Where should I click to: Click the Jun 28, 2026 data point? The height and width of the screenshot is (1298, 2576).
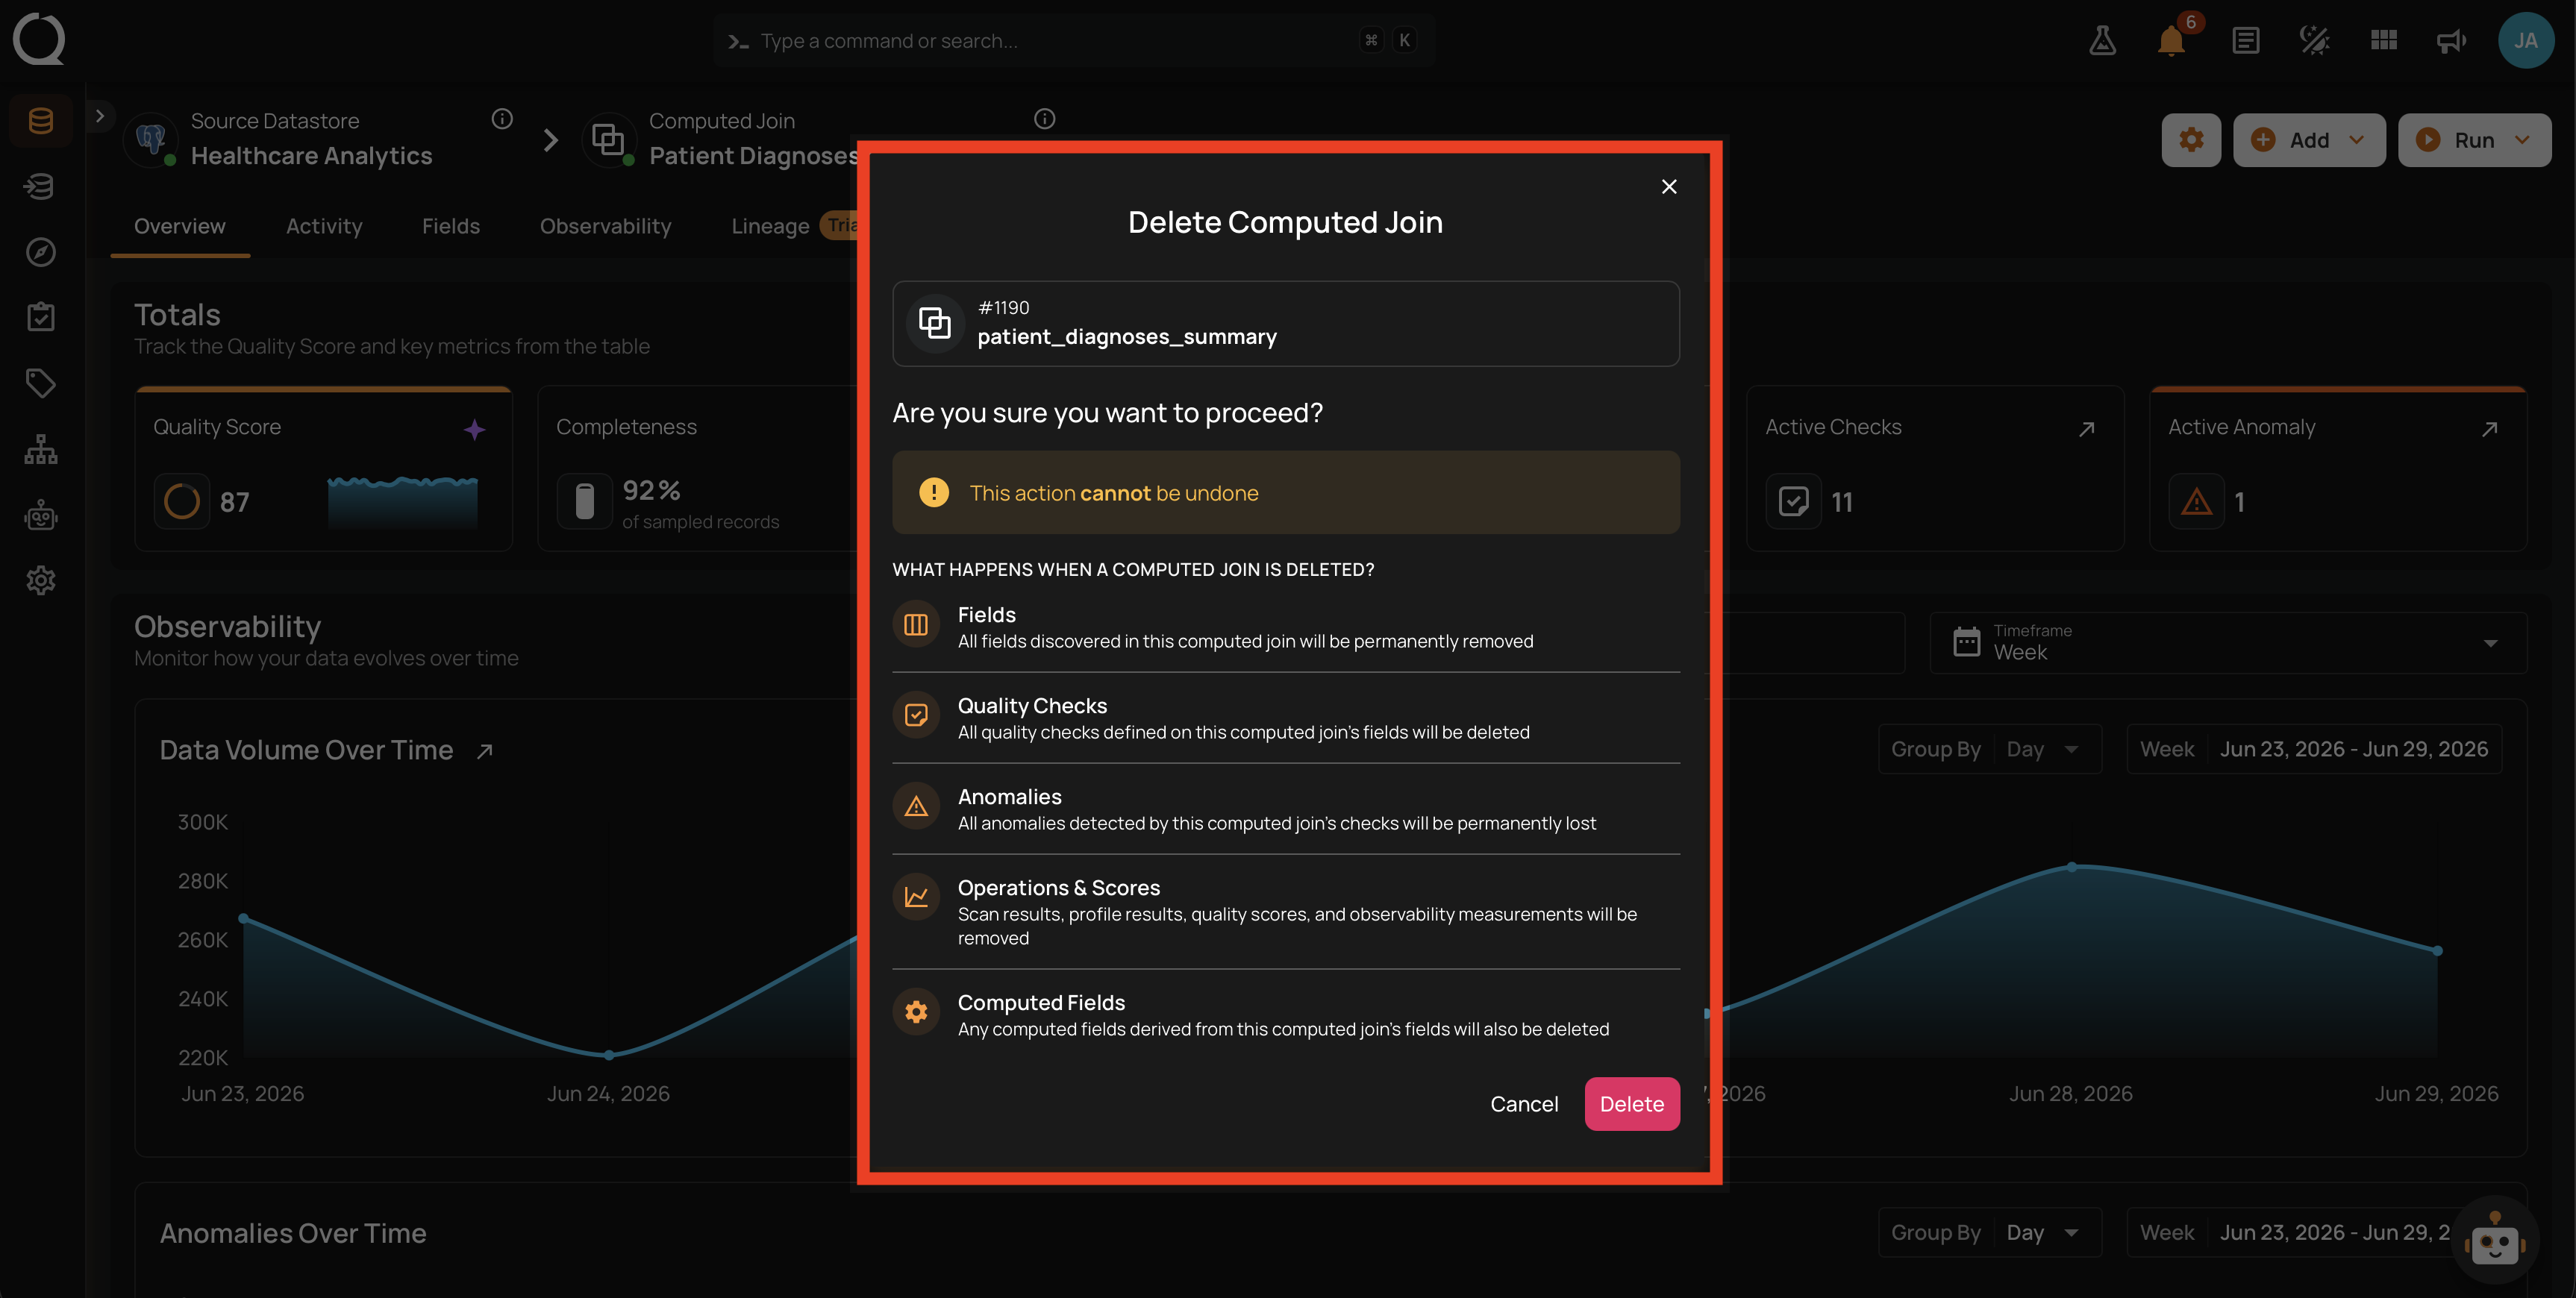(2071, 867)
